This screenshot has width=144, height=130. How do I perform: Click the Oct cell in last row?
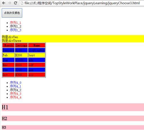tap(8, 75)
